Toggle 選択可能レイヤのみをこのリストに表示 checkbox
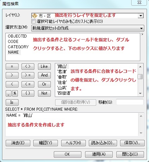The width and height of the screenshot is (149, 162). point(33,21)
